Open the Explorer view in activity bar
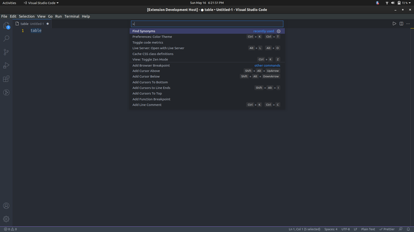 (x=6, y=26)
